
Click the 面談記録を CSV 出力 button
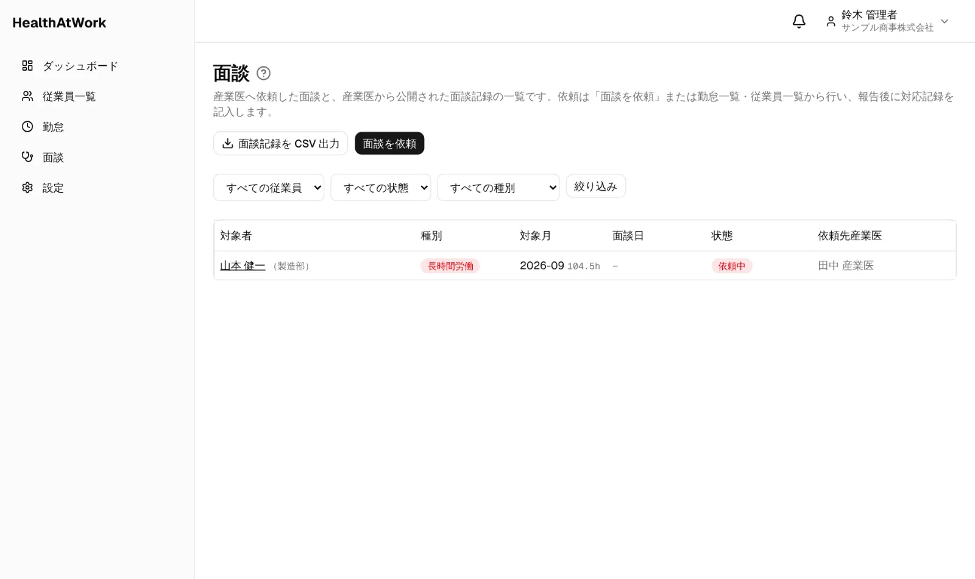click(x=280, y=143)
